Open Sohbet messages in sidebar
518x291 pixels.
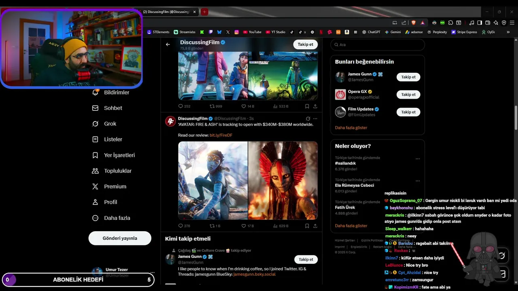coord(107,108)
